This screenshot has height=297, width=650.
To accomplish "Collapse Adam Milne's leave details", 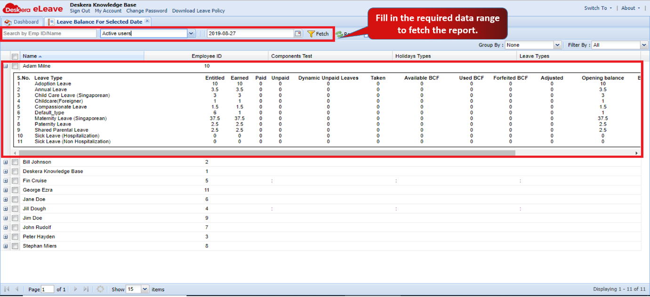I will tap(6, 66).
